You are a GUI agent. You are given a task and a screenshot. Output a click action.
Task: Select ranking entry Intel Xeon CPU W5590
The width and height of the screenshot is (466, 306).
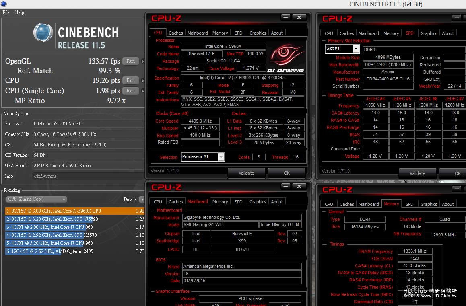click(75, 219)
